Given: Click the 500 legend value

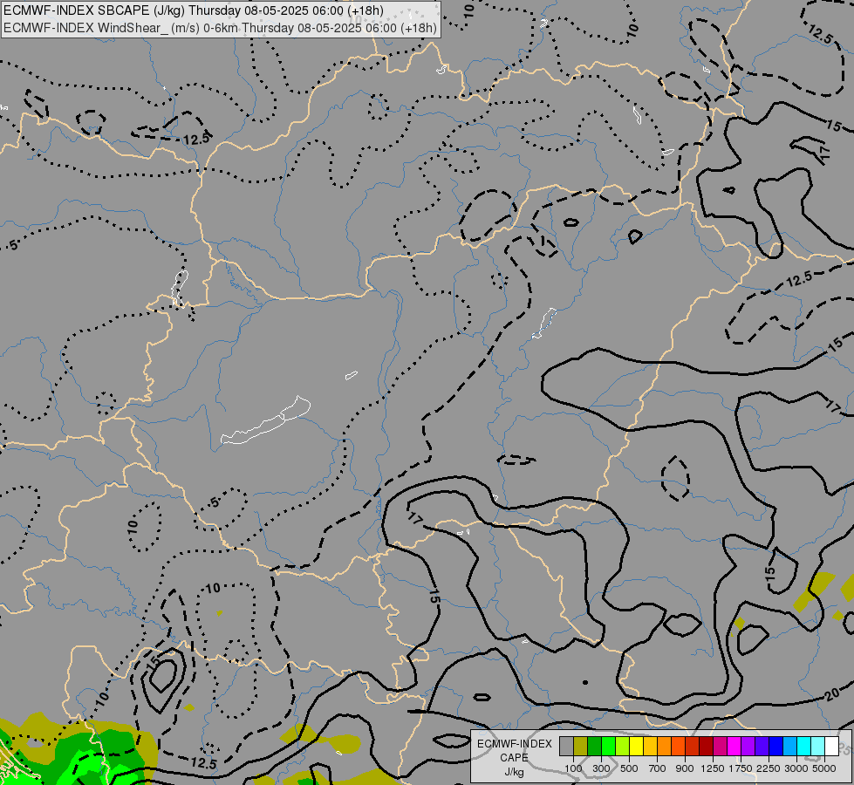Looking at the screenshot, I should pos(629,768).
